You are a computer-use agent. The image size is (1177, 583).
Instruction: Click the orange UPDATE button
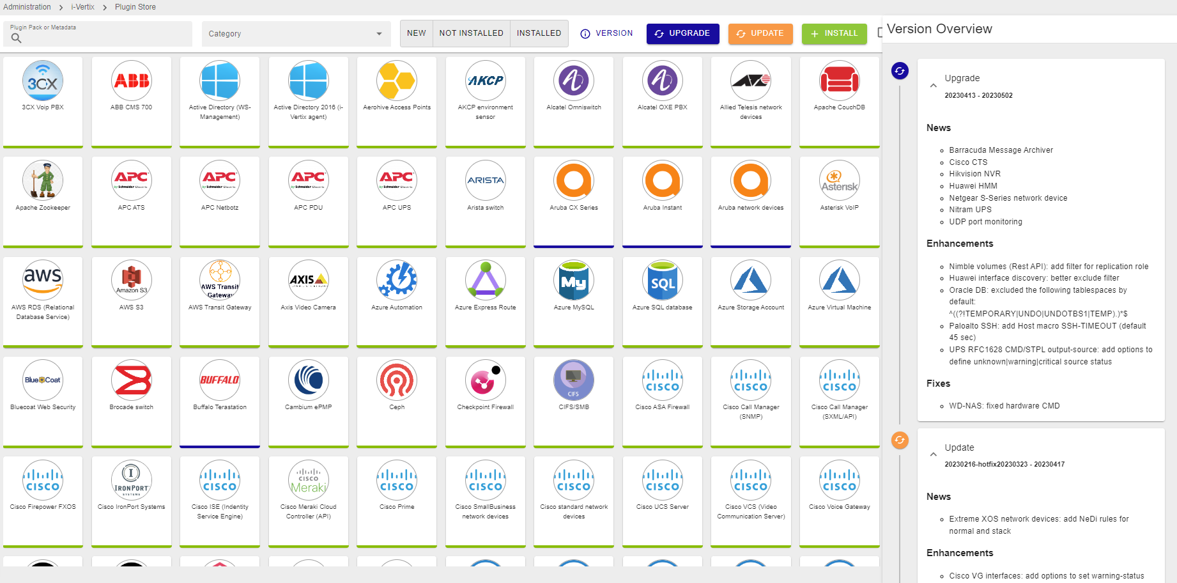[760, 34]
